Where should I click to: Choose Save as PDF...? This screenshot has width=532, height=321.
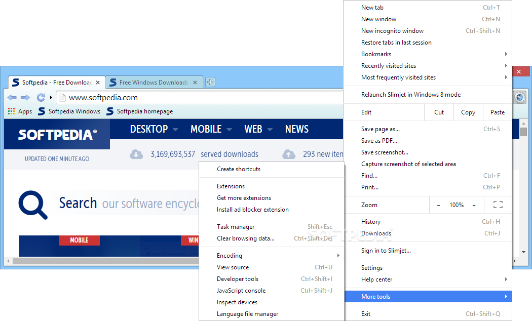(x=428, y=141)
